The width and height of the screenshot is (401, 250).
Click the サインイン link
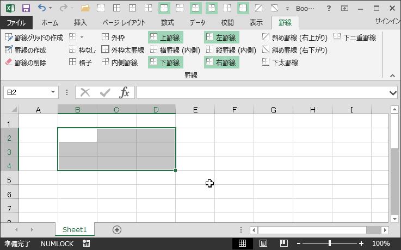[388, 21]
